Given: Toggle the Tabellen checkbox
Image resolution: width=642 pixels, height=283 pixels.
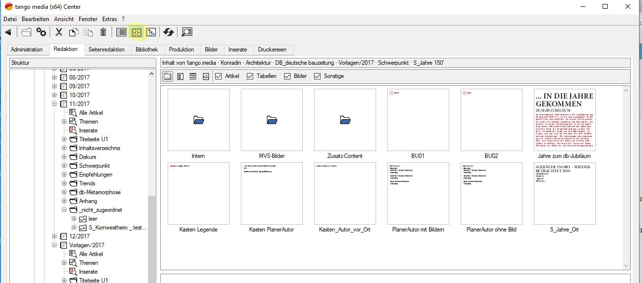Looking at the screenshot, I should pos(250,76).
